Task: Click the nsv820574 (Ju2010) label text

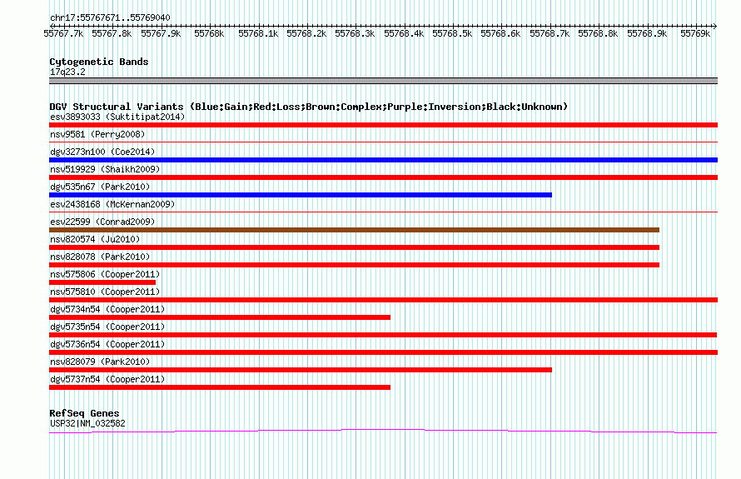Action: click(95, 239)
